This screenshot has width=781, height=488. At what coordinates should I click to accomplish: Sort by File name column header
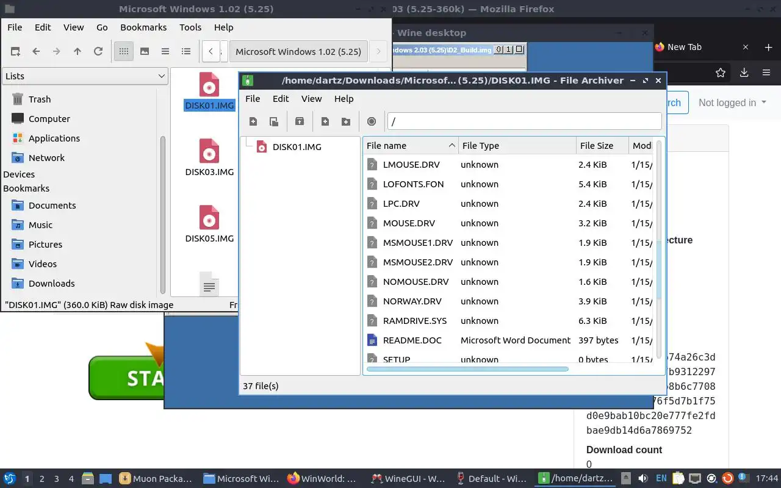(411, 146)
